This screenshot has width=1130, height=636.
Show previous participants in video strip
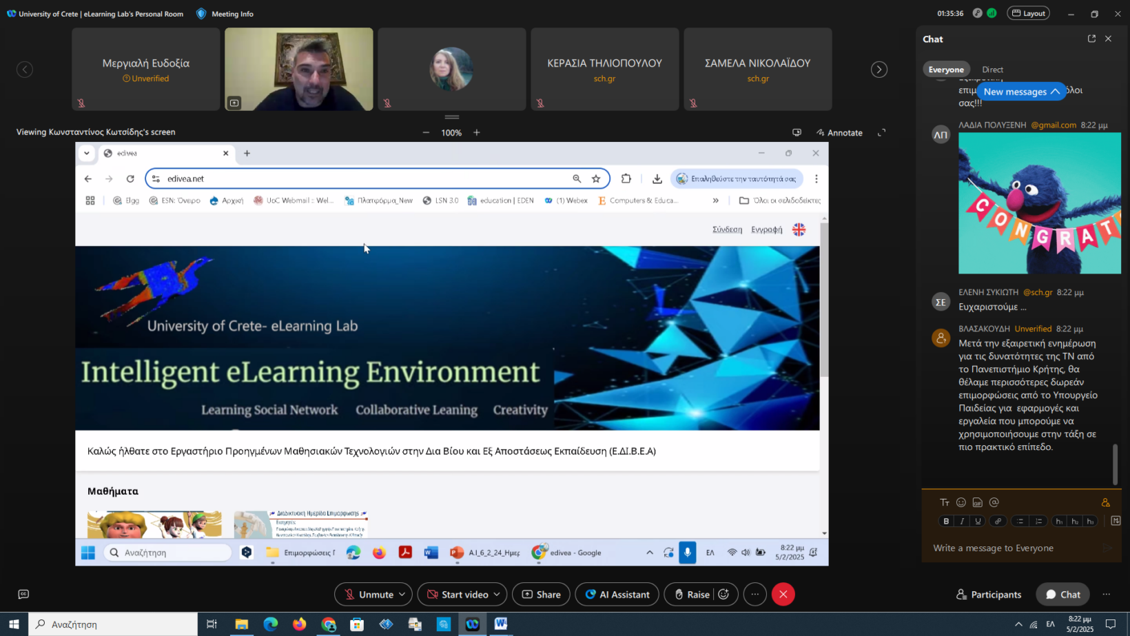(25, 70)
